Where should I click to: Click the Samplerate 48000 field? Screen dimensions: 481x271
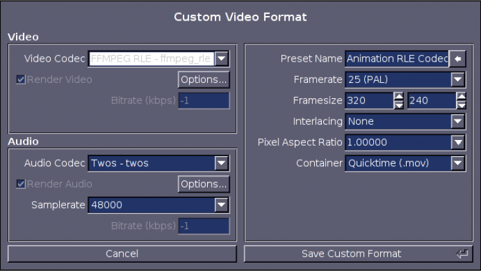[151, 205]
